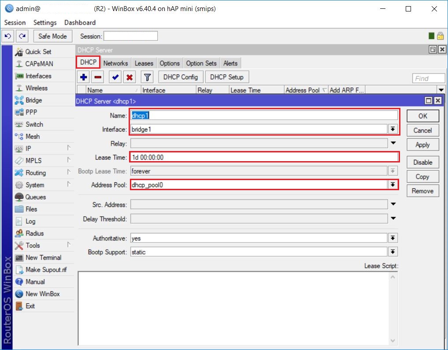Toggle Safe Mode
The width and height of the screenshot is (448, 350).
tap(52, 36)
